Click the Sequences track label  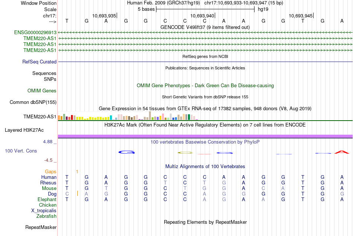point(44,73)
